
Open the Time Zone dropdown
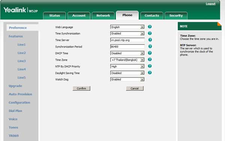[x=127, y=60]
